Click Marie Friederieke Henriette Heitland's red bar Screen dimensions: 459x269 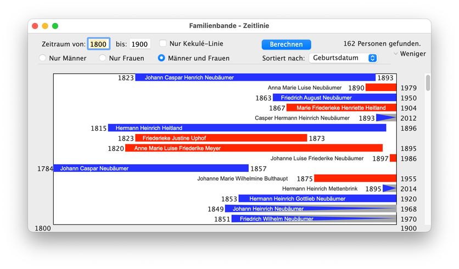[341, 108]
